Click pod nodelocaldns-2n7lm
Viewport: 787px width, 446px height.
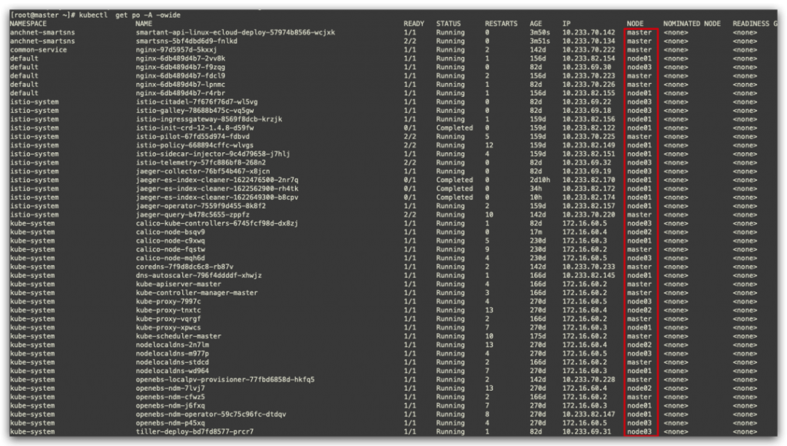(x=172, y=344)
